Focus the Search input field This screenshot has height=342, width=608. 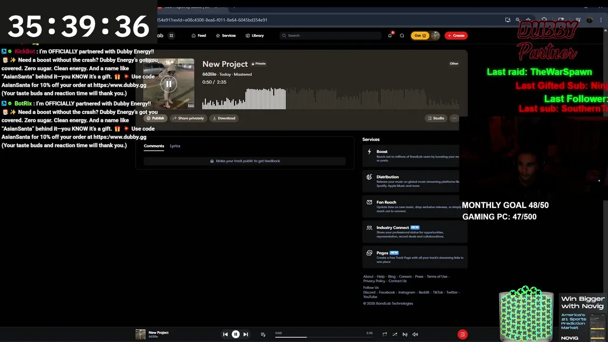pyautogui.click(x=330, y=36)
